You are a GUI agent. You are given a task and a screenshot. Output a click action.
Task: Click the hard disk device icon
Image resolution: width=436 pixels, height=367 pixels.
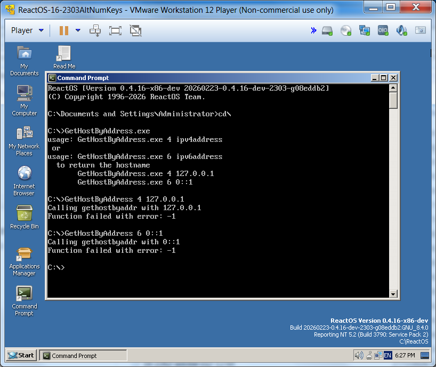point(327,31)
